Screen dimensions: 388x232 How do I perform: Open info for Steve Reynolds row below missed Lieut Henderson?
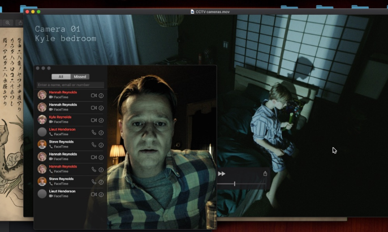coord(101,145)
